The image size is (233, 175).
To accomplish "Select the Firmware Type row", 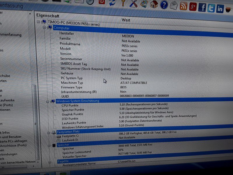I will [72, 87].
